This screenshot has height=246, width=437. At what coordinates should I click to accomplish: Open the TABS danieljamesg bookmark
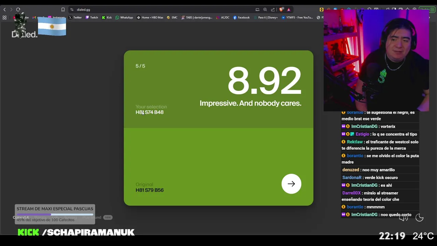[x=197, y=17]
